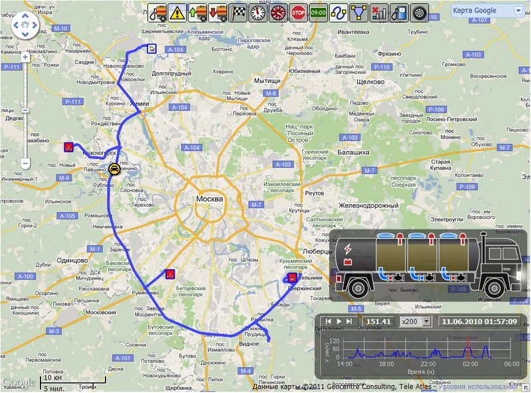
Task: Pan the map down with the bottom arrow
Action: click(25, 34)
